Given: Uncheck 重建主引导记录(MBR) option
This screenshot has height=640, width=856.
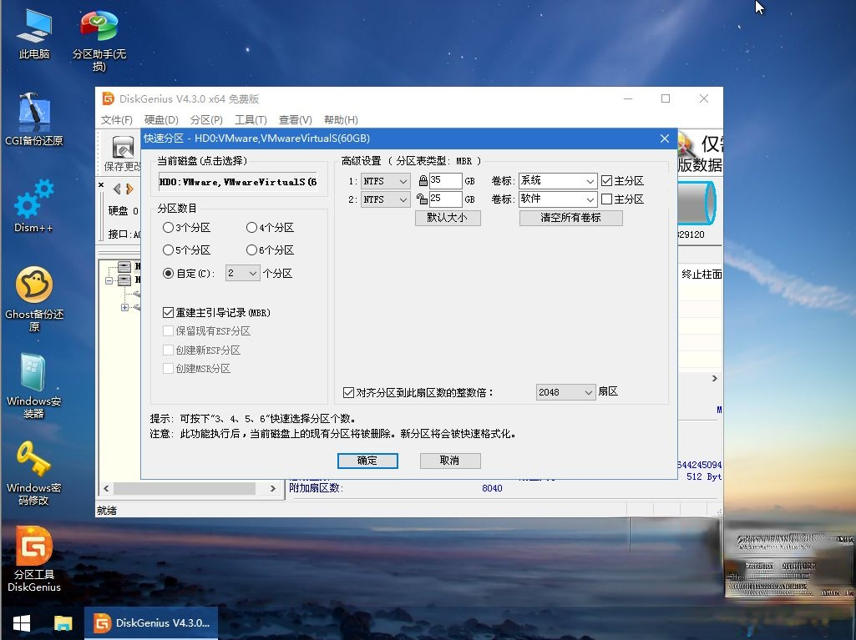Looking at the screenshot, I should [x=169, y=311].
